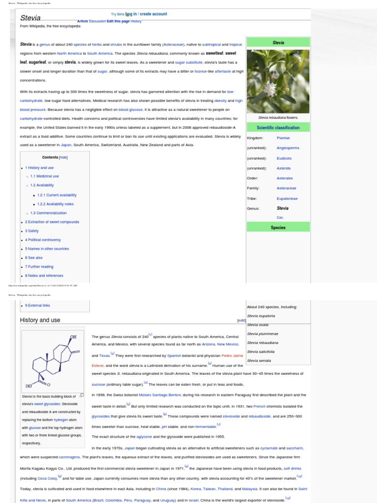The image size is (377, 503).
Task: Follow the Arizona link
Action: pos(208,344)
